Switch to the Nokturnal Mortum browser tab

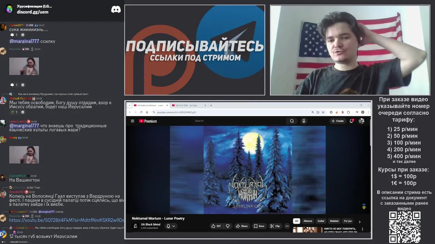150,105
